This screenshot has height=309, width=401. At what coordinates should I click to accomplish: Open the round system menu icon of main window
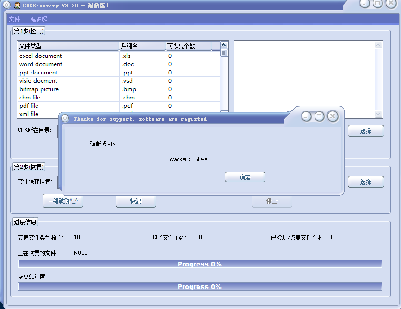pos(6,5)
